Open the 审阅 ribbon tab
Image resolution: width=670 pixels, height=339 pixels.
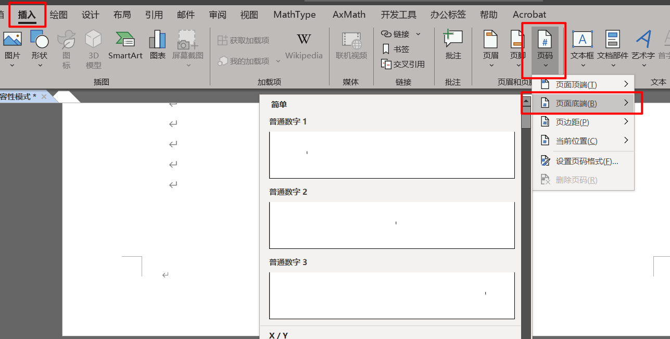tap(218, 15)
